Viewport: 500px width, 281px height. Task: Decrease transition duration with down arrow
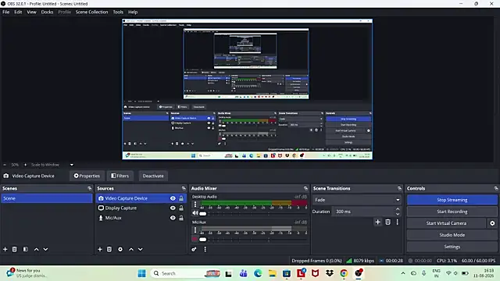click(398, 214)
